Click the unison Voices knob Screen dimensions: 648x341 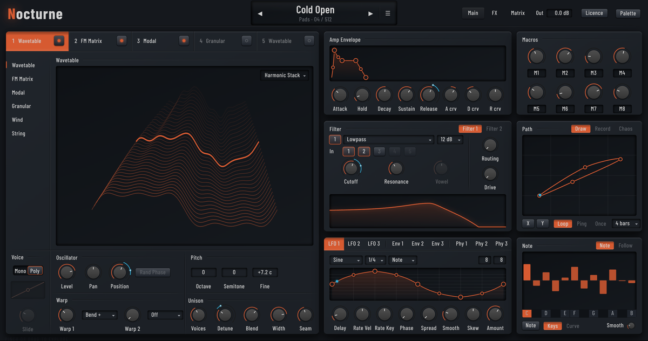point(198,315)
